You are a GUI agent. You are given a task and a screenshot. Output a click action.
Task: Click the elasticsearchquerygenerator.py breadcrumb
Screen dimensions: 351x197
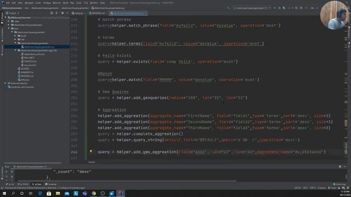[108, 8]
